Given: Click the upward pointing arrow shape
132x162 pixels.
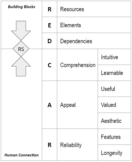Looking at the screenshot, I should pyautogui.click(x=21, y=67).
